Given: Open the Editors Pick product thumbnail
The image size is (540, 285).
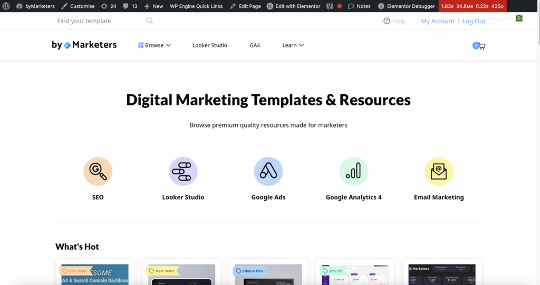Looking at the screenshot, I should (x=268, y=275).
